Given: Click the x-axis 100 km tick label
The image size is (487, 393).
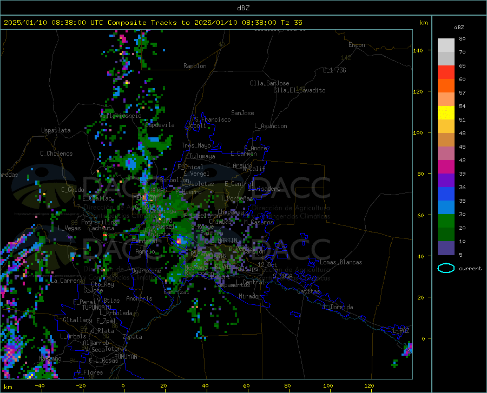Looking at the screenshot, I should (x=328, y=386).
